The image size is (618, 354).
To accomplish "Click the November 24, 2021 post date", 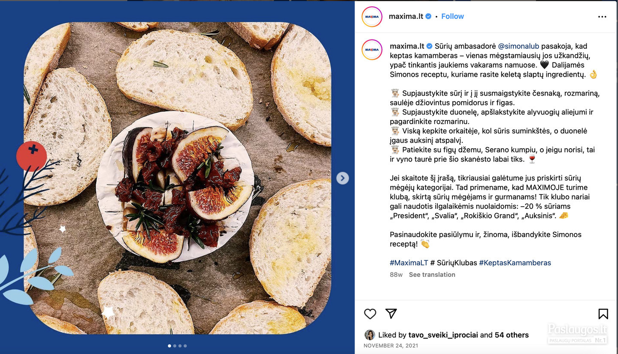I will [391, 345].
